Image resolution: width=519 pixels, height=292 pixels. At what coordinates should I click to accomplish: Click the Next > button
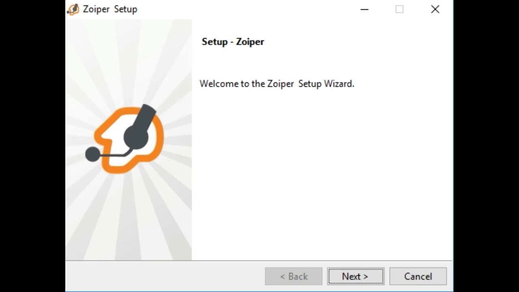pyautogui.click(x=356, y=276)
